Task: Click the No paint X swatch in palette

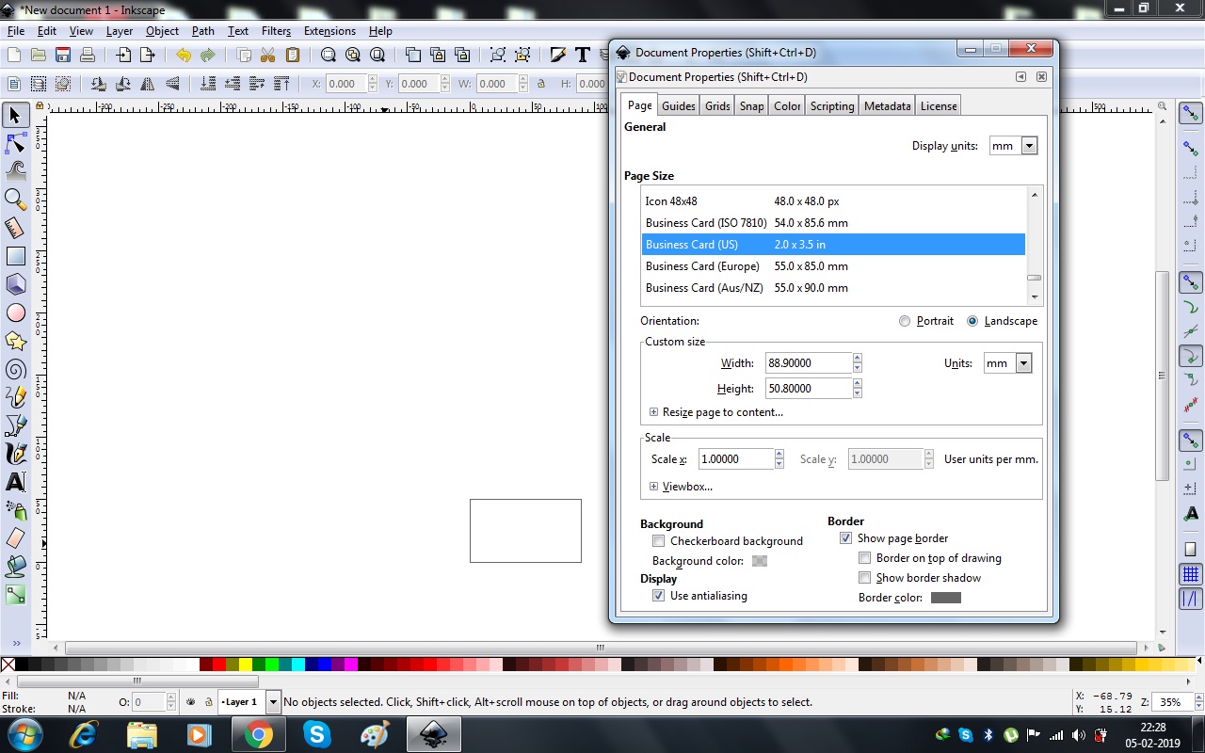Action: (x=8, y=665)
